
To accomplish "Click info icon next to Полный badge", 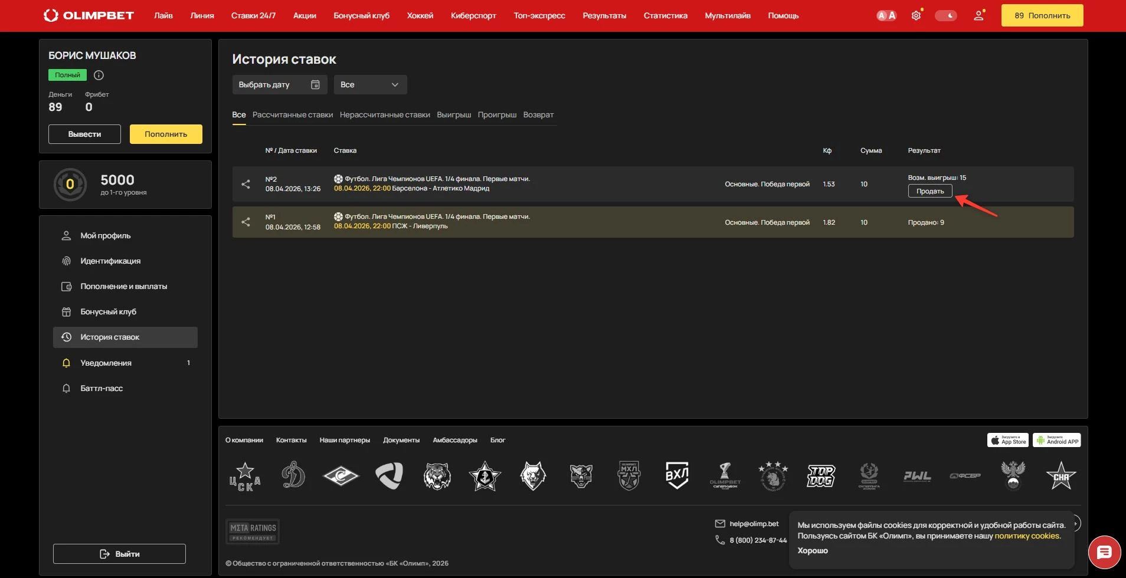I will (99, 75).
